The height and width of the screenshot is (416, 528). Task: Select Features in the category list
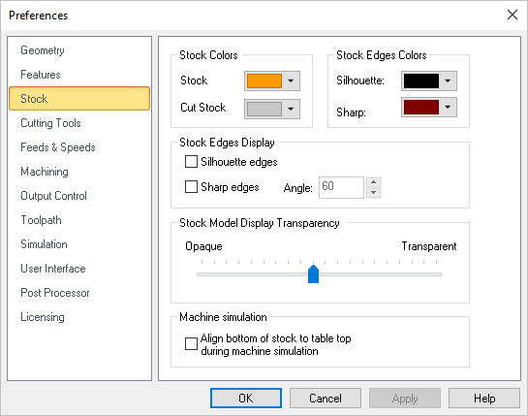[x=41, y=75]
